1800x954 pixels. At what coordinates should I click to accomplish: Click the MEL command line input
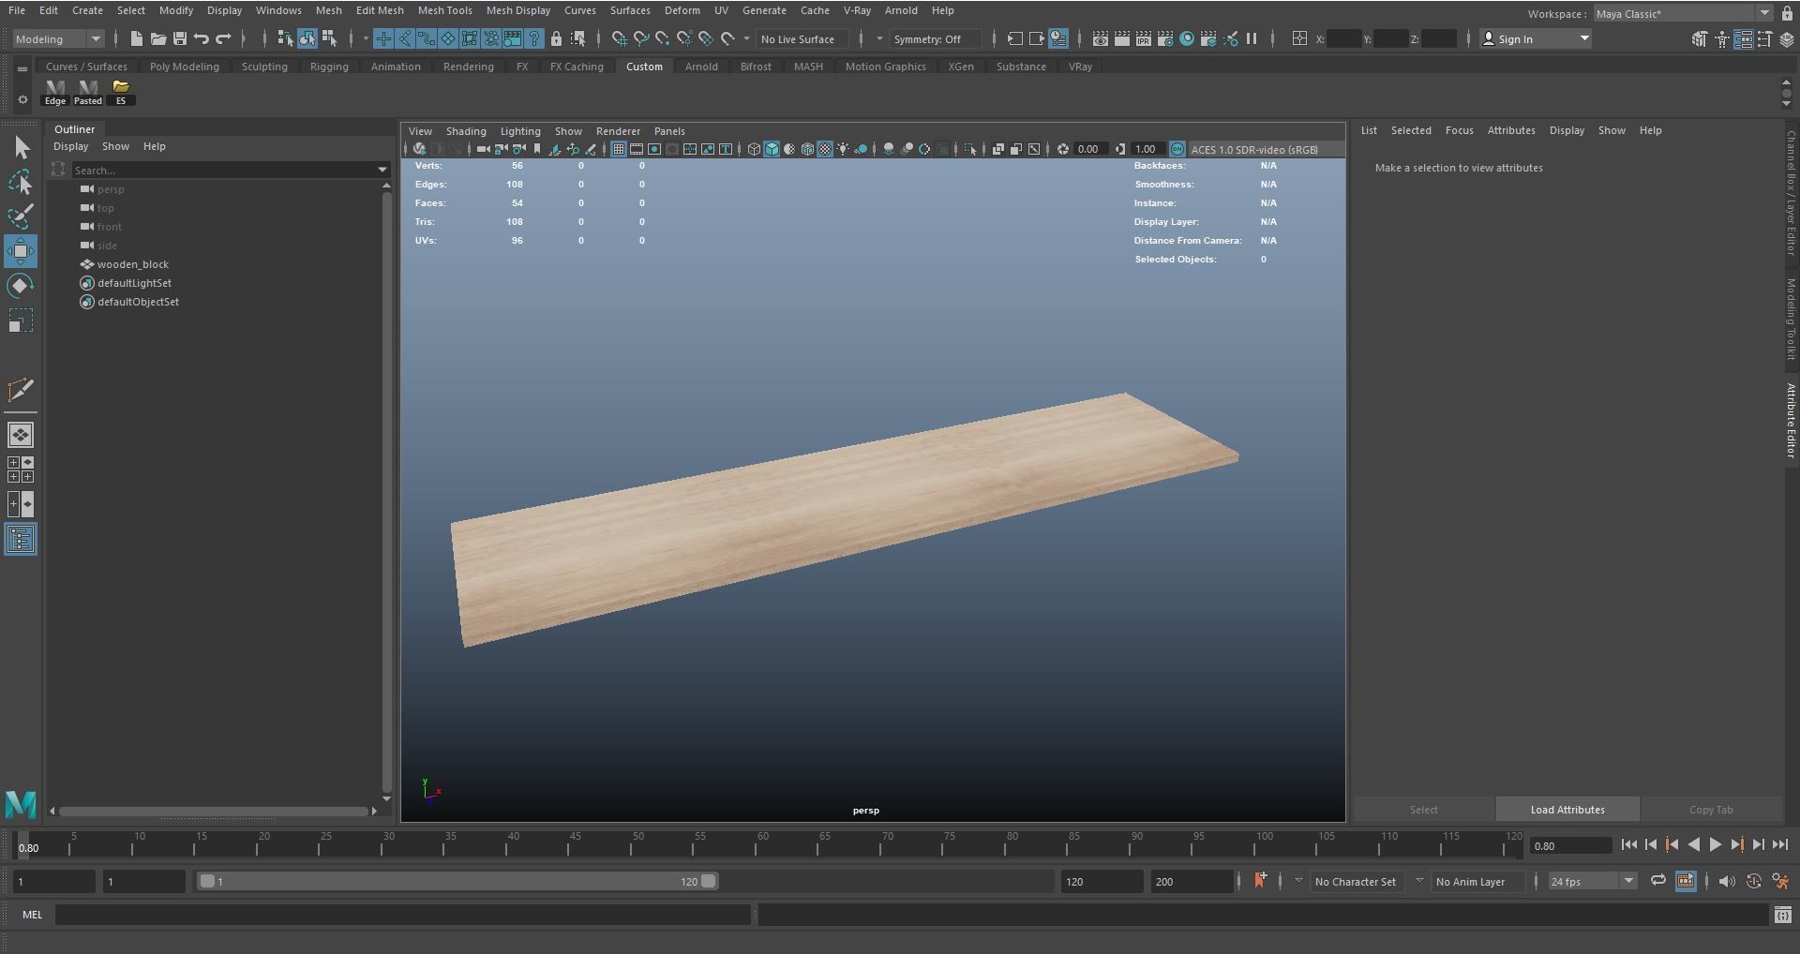403,915
